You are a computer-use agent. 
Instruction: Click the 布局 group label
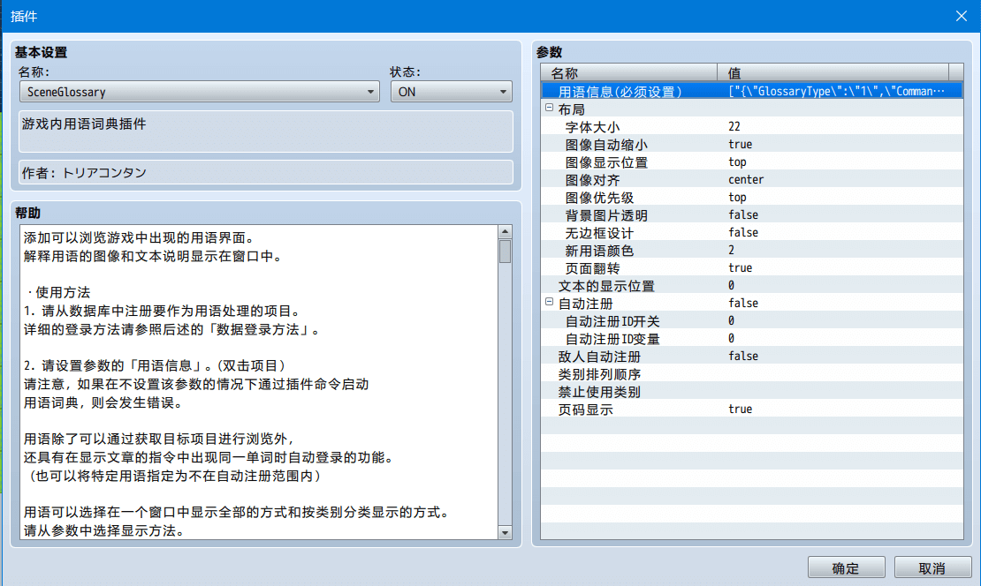(571, 109)
